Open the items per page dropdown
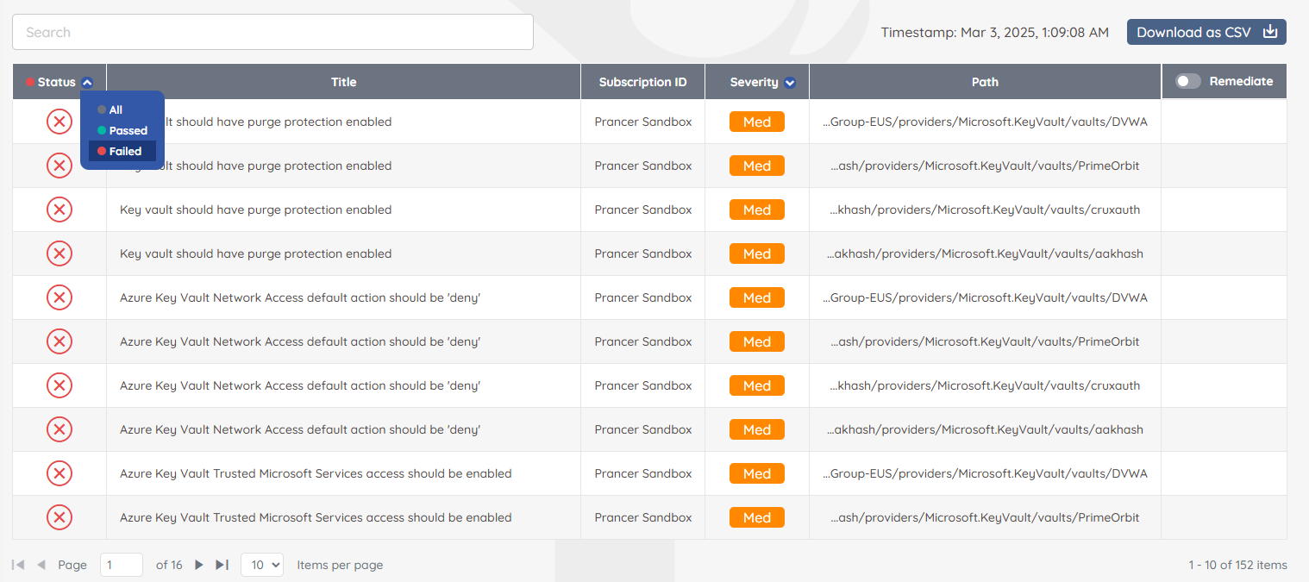The image size is (1309, 582). point(262,565)
